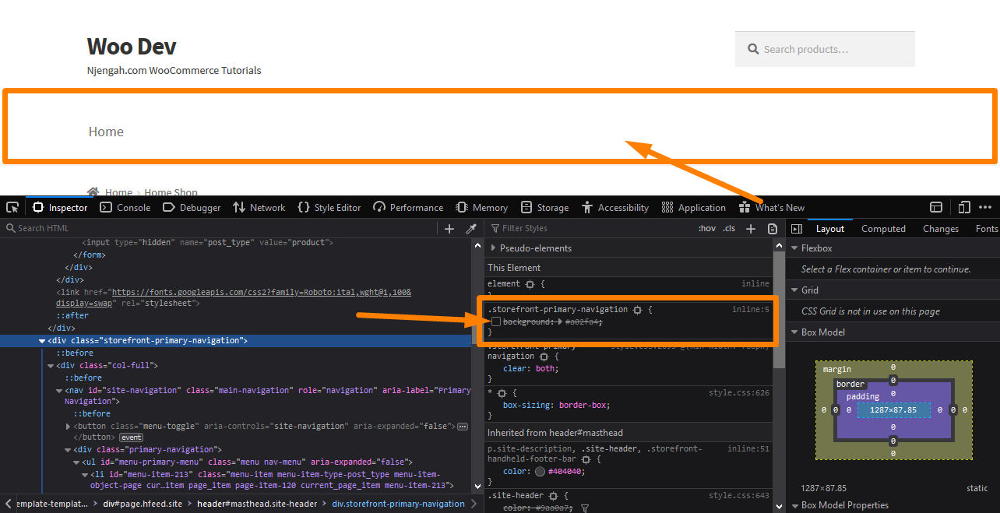The image size is (1000, 513).
Task: Toggle the .cls classes panel
Action: pos(729,228)
